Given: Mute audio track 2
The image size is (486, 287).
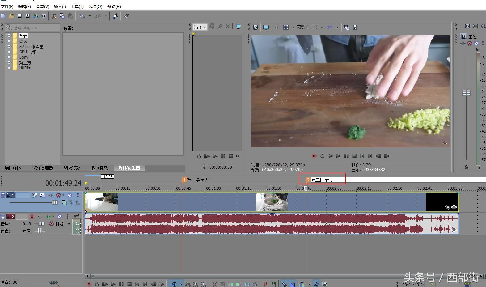Looking at the screenshot, I should (59, 217).
